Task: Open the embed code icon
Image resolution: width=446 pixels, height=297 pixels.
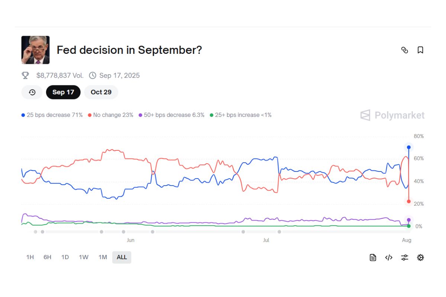Action: point(389,258)
